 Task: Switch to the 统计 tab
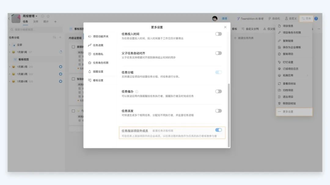[x=46, y=22]
